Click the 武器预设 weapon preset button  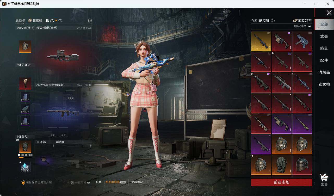pos(137,182)
